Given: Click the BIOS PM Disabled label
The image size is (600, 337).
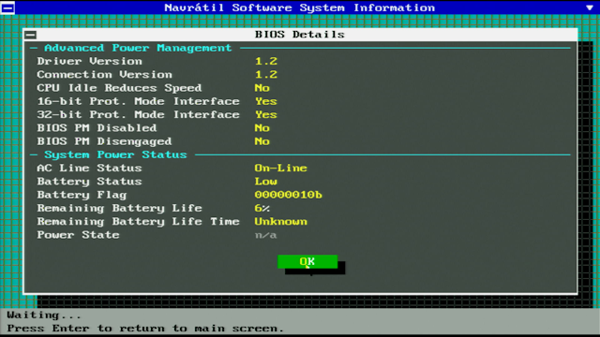Looking at the screenshot, I should coord(97,128).
